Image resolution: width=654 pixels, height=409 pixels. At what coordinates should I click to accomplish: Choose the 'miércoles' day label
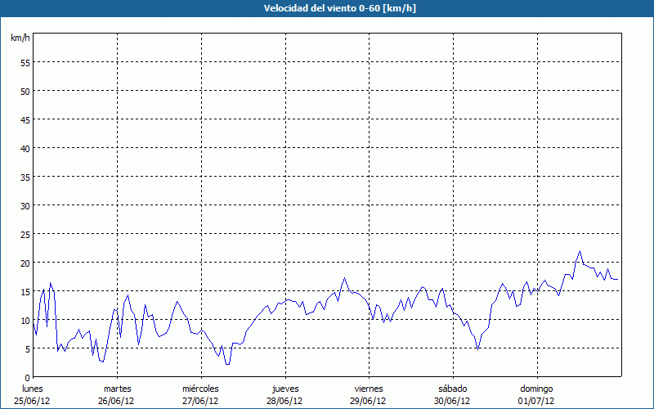click(x=200, y=389)
